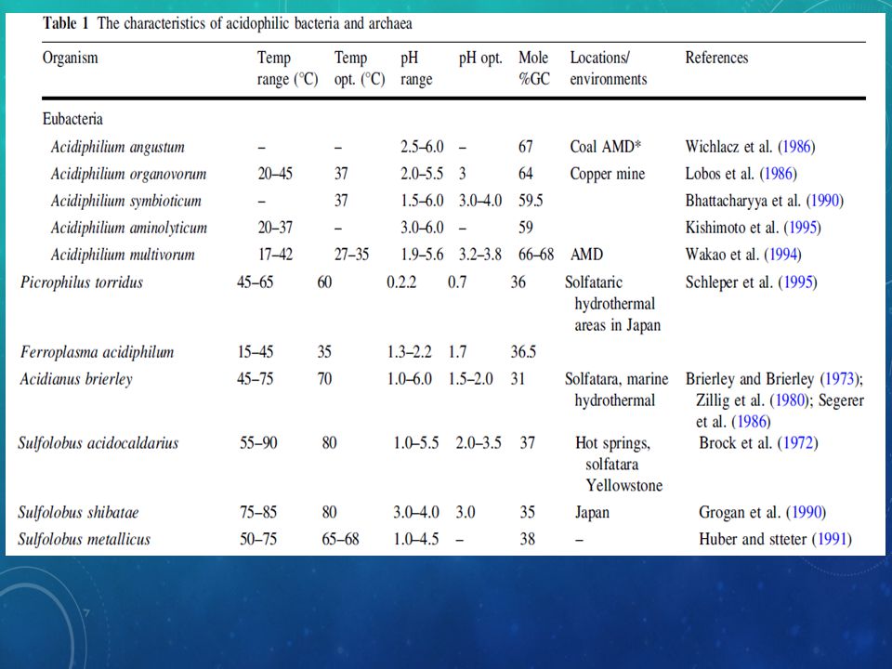
Task: Select 'Acidiphilium symbioticum' row name
Action: coord(125,201)
